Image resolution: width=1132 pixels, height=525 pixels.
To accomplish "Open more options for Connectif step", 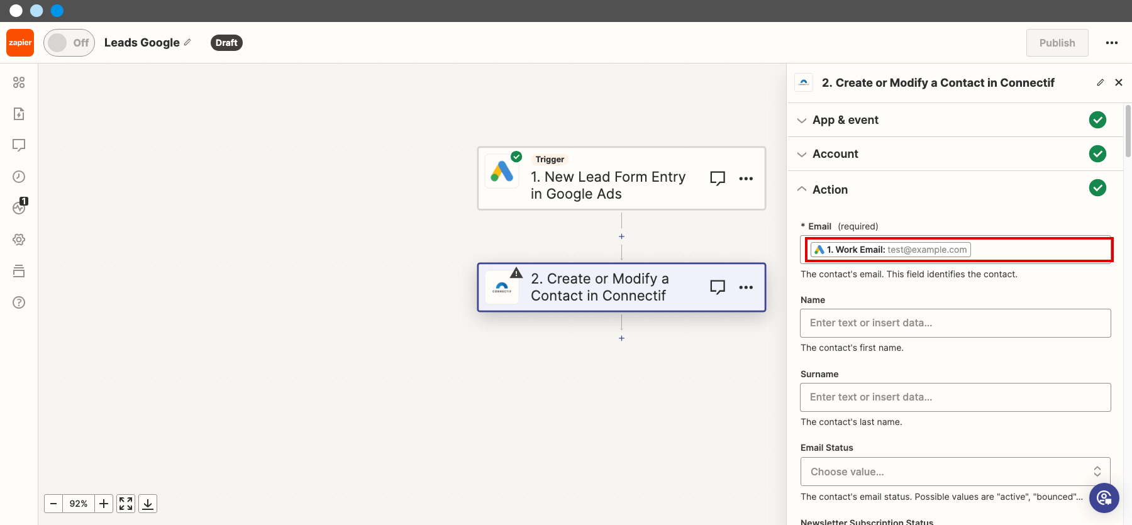I will [746, 287].
